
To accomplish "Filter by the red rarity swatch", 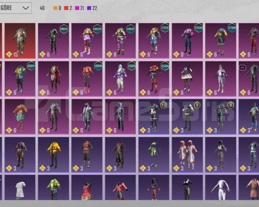I will [66, 8].
